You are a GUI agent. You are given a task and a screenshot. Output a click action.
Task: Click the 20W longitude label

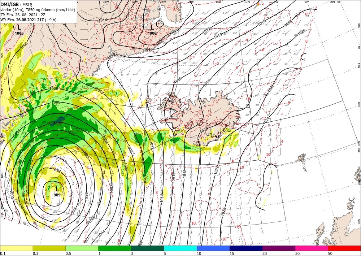[x=191, y=2]
